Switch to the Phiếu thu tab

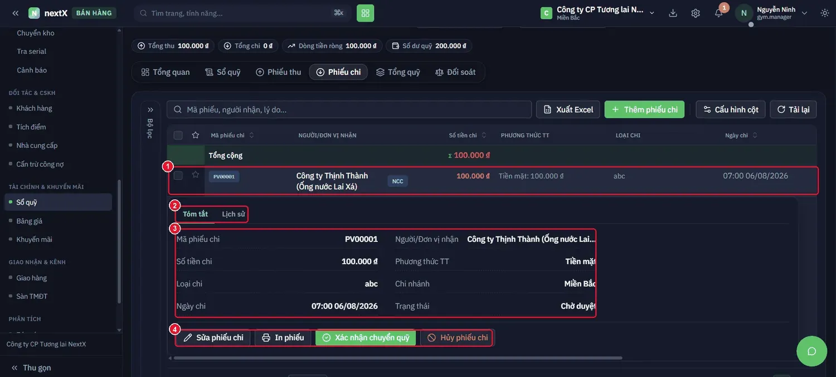pyautogui.click(x=278, y=72)
